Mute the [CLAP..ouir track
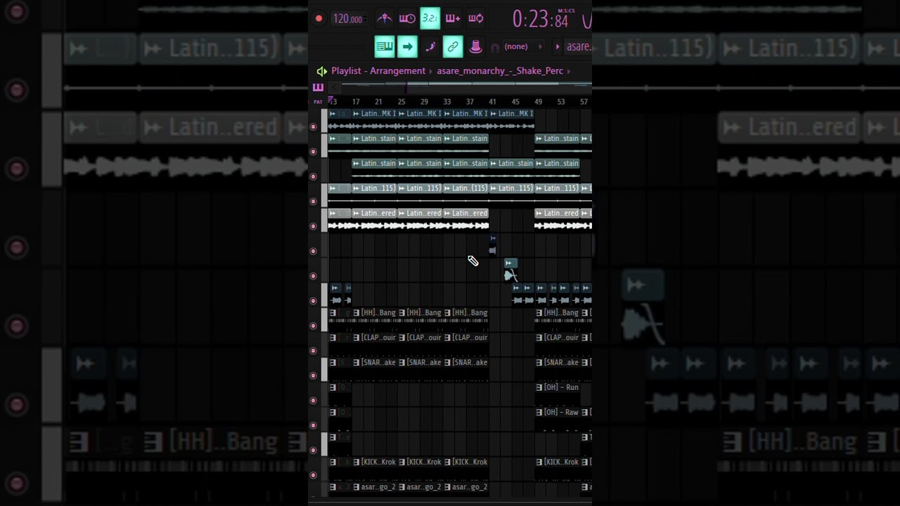 pos(314,351)
